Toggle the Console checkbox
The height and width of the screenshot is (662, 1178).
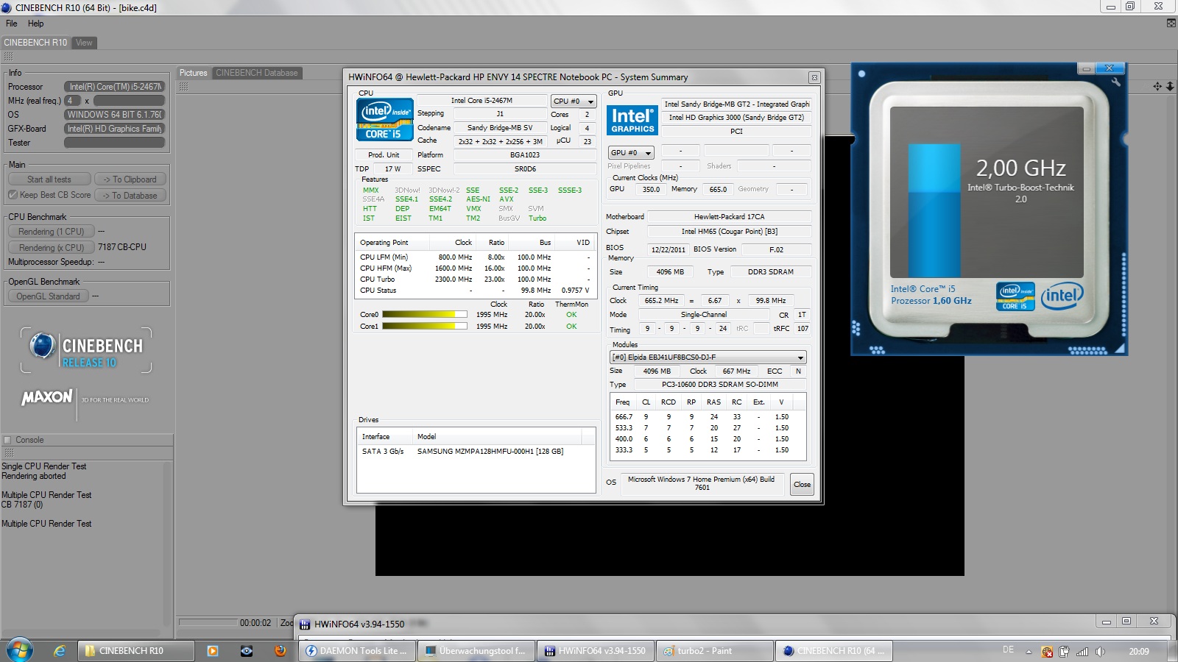click(x=7, y=440)
